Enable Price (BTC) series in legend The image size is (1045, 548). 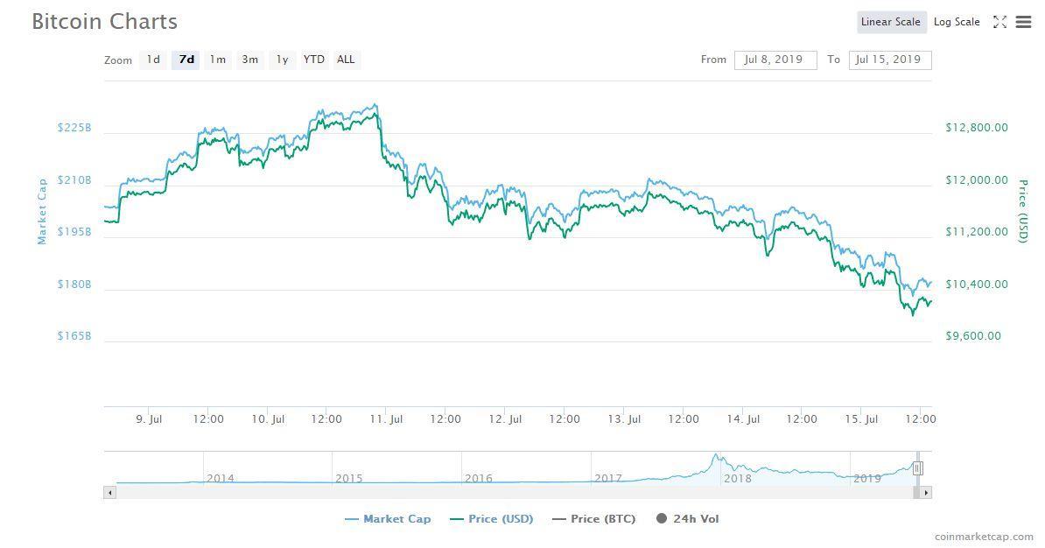(x=593, y=519)
